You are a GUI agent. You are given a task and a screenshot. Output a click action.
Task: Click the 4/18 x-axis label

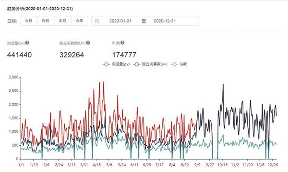[96, 165]
